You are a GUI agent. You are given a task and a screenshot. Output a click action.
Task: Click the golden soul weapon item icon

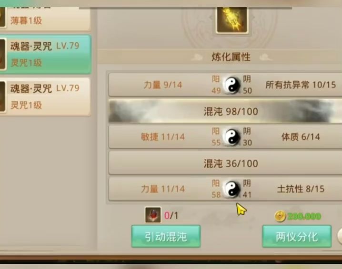[x=232, y=20]
